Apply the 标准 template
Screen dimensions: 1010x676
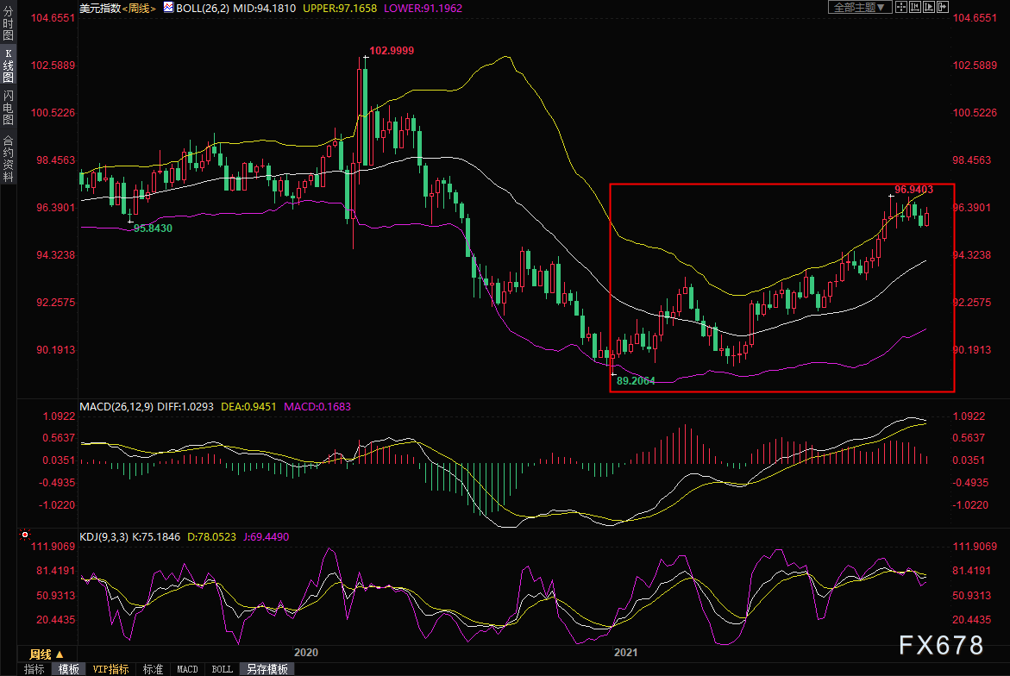pos(153,670)
